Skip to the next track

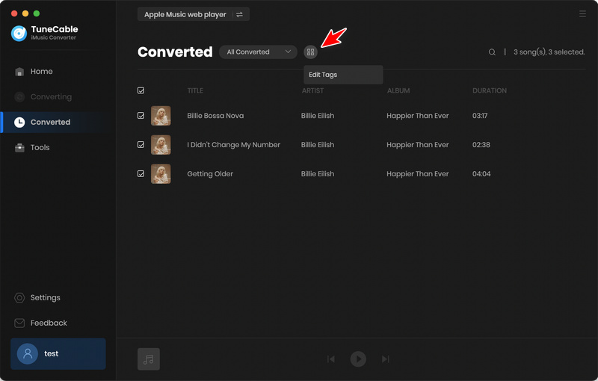[x=386, y=359]
